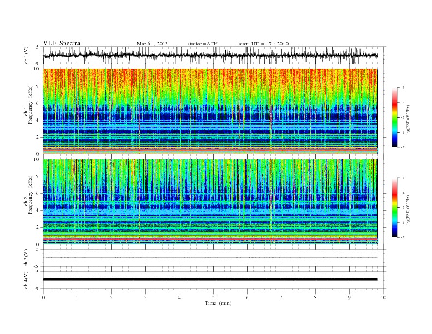The image size is (432, 334).
Task: Click the "4" kHz tick of ch.2 spectrogram
Action: [38, 211]
